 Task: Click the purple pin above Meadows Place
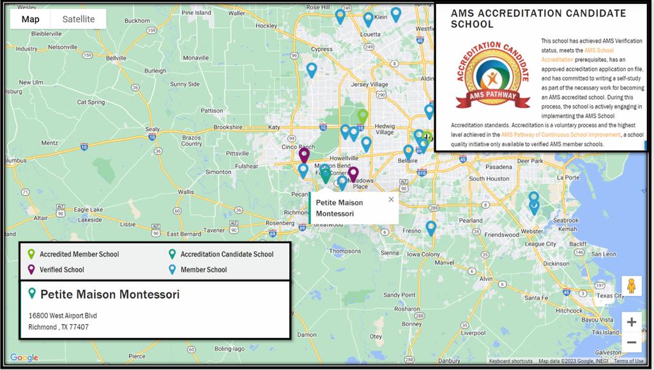[353, 174]
